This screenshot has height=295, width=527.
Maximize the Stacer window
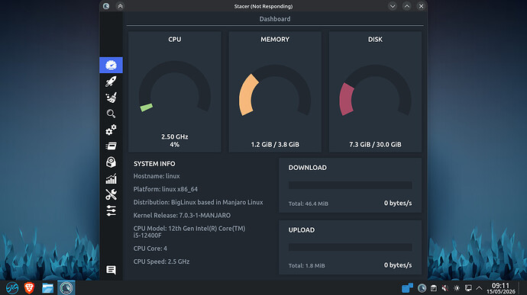coord(406,6)
